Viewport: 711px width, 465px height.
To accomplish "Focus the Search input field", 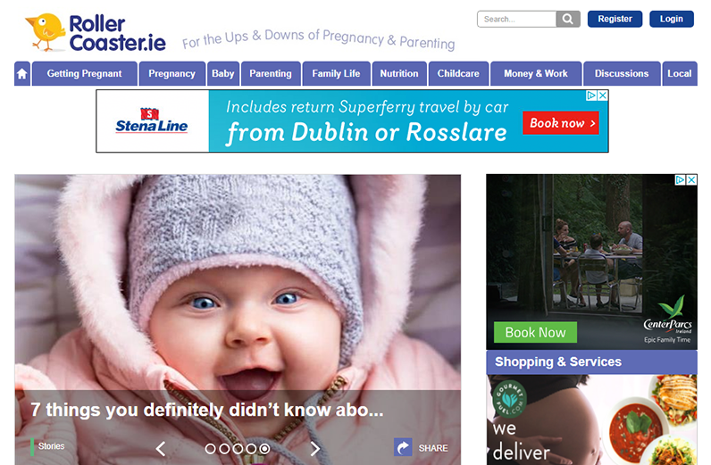I will (x=517, y=19).
